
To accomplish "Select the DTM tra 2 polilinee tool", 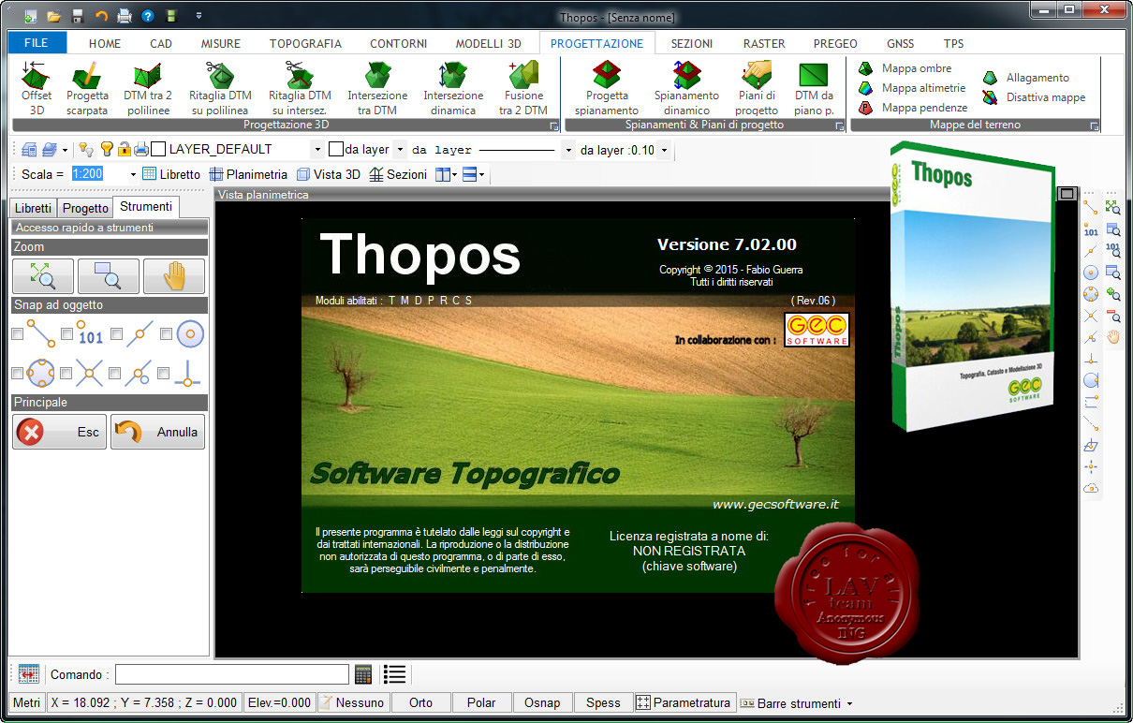I will [148, 88].
